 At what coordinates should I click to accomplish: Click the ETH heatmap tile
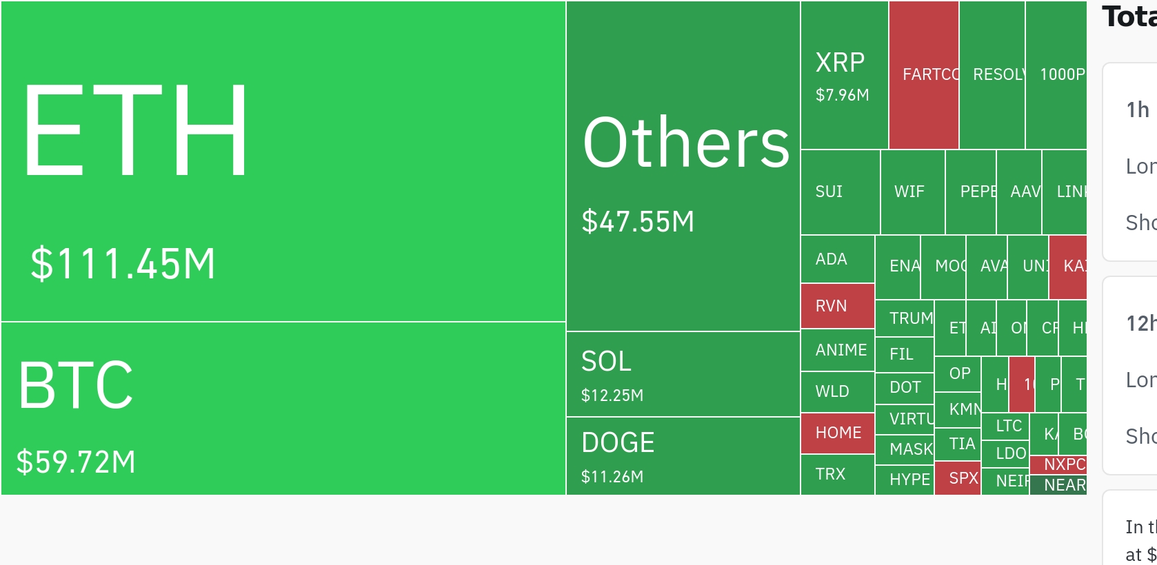[x=283, y=161]
